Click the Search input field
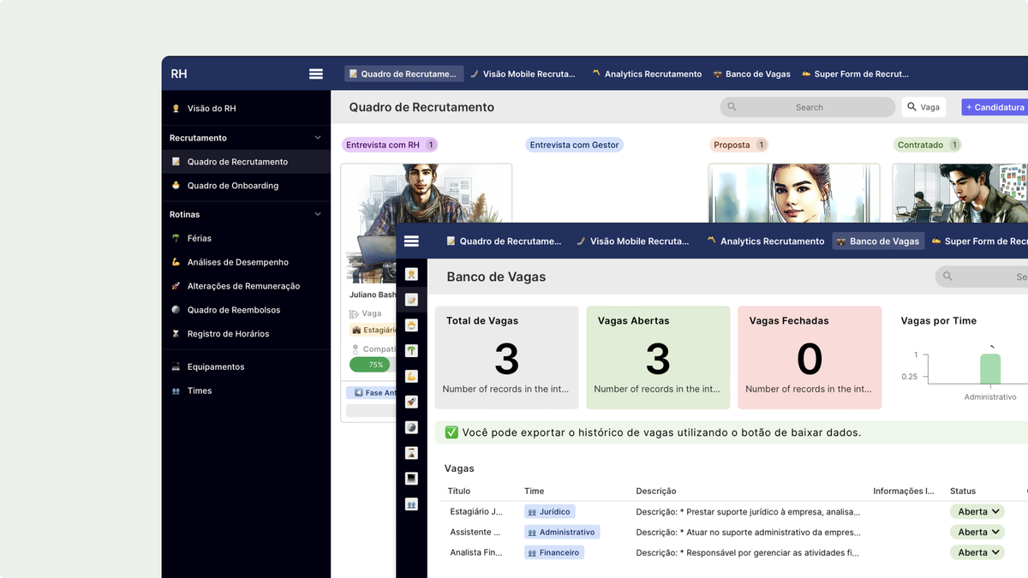The image size is (1028, 578). pos(805,106)
